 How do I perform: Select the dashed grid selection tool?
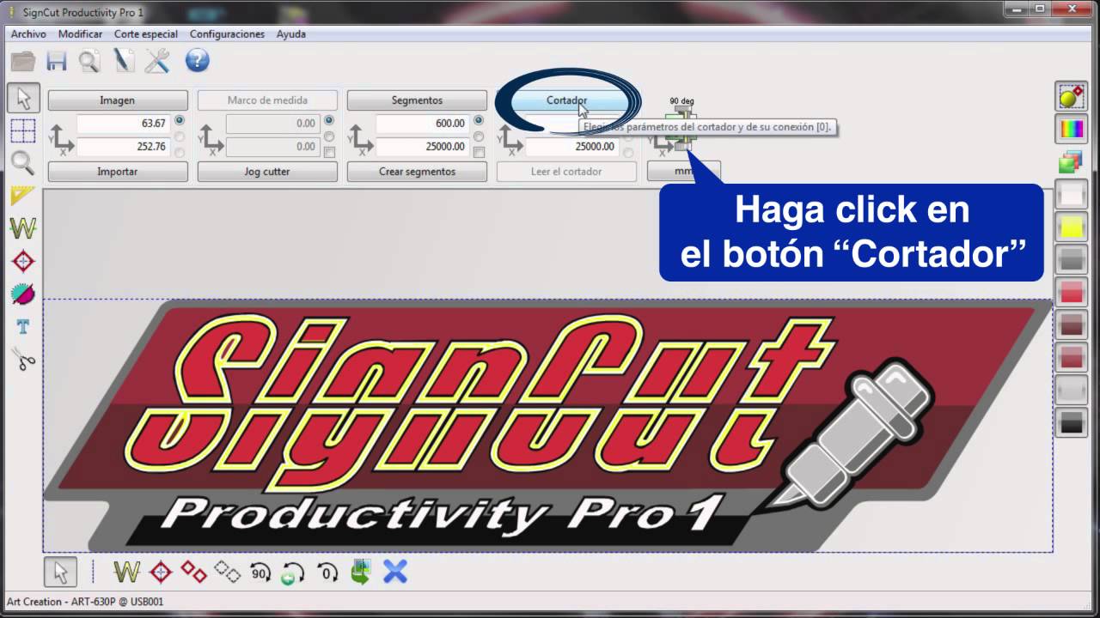[23, 130]
